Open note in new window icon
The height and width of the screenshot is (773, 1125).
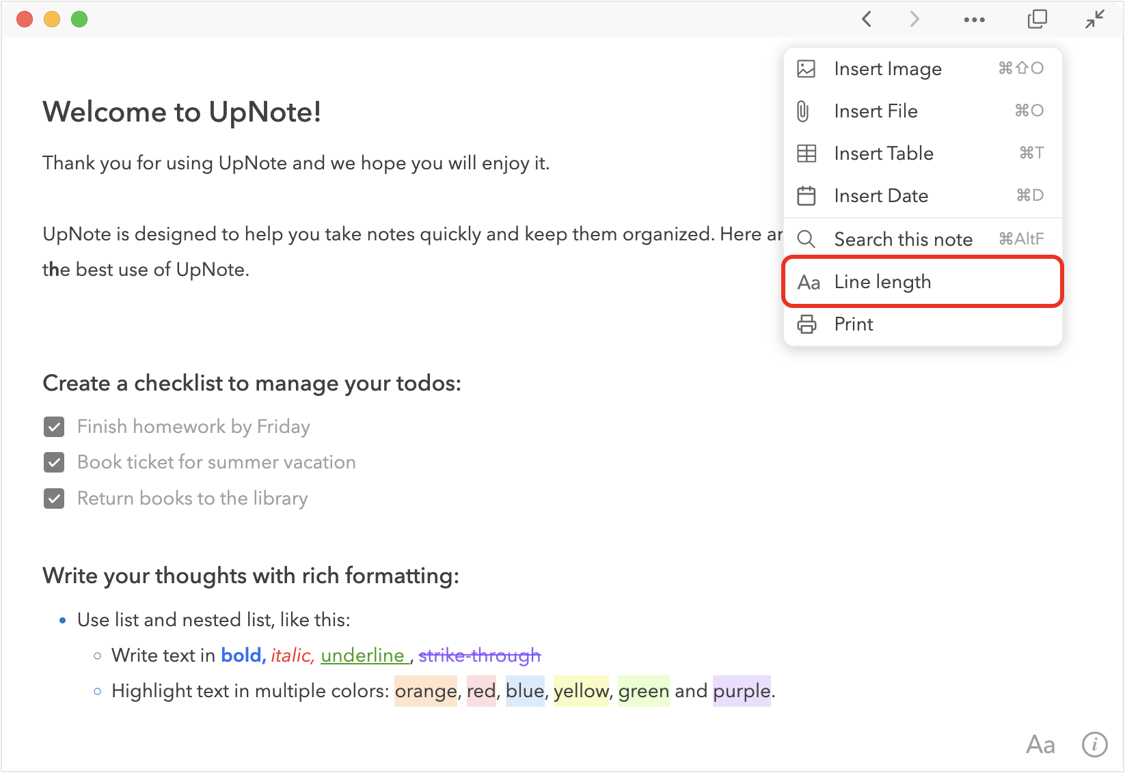[1037, 19]
